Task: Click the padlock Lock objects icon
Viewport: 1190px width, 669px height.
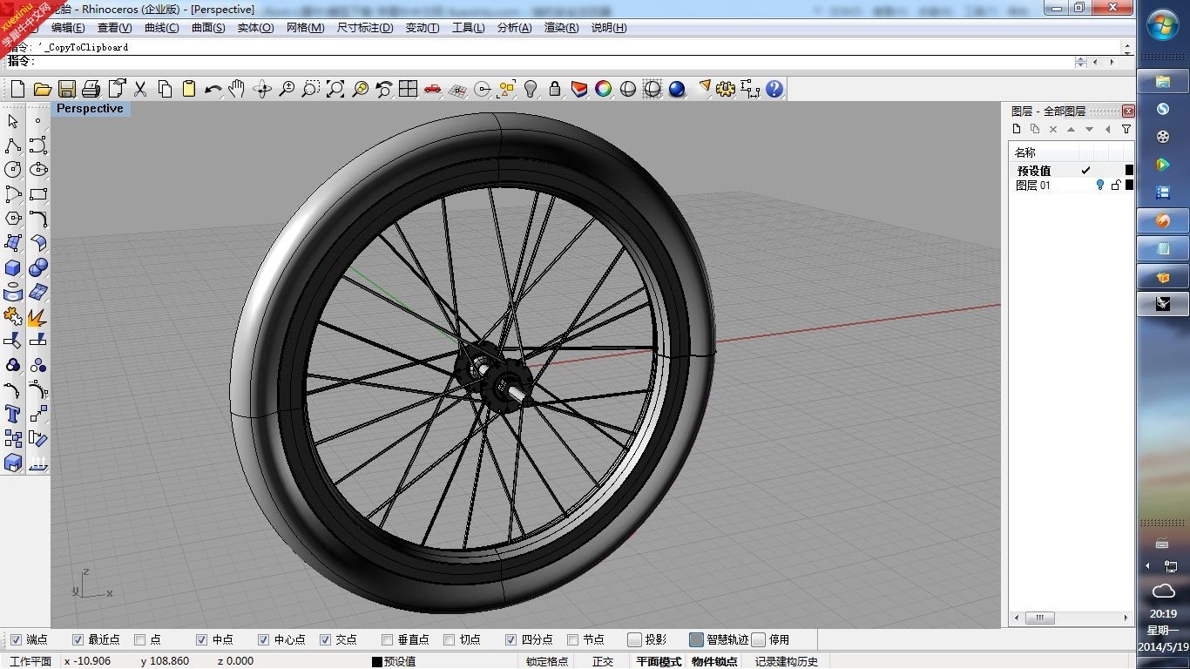Action: [554, 89]
